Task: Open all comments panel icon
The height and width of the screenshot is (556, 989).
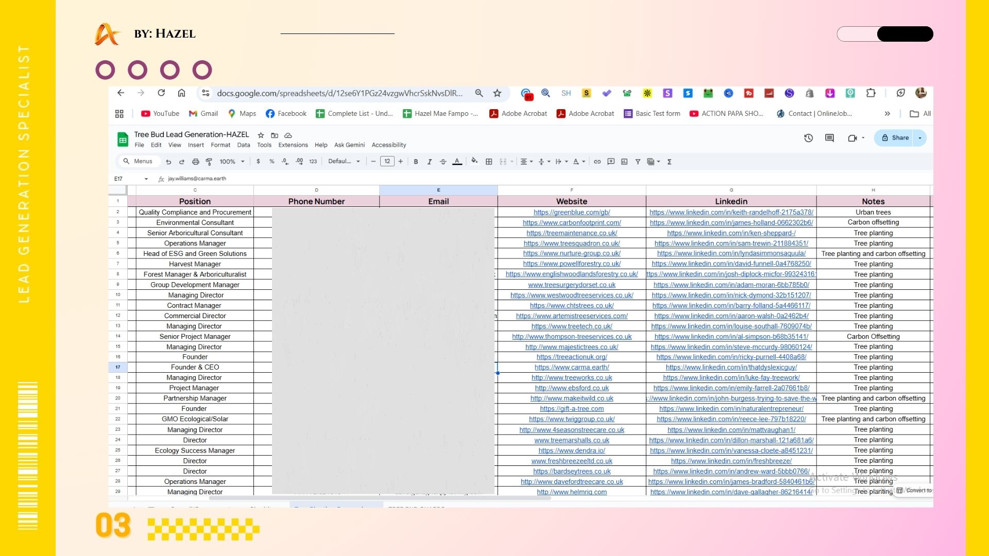Action: coord(829,138)
